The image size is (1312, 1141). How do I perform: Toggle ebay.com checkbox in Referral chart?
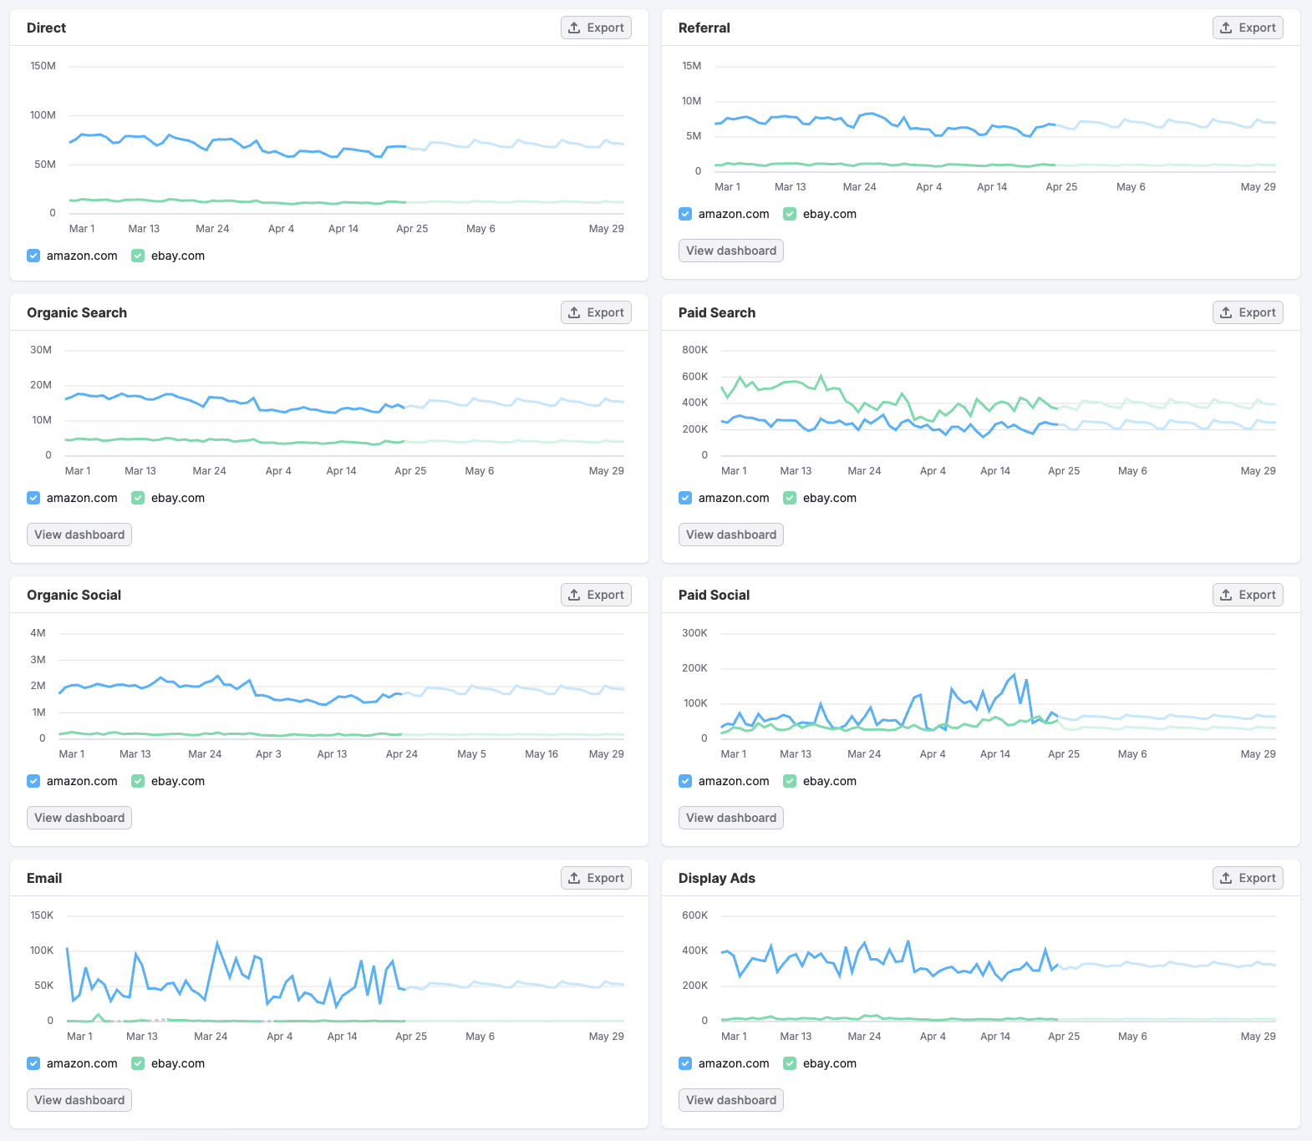[x=790, y=214]
